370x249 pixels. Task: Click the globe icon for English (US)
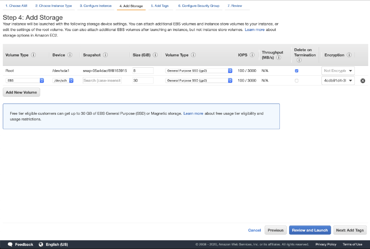pos(41,244)
